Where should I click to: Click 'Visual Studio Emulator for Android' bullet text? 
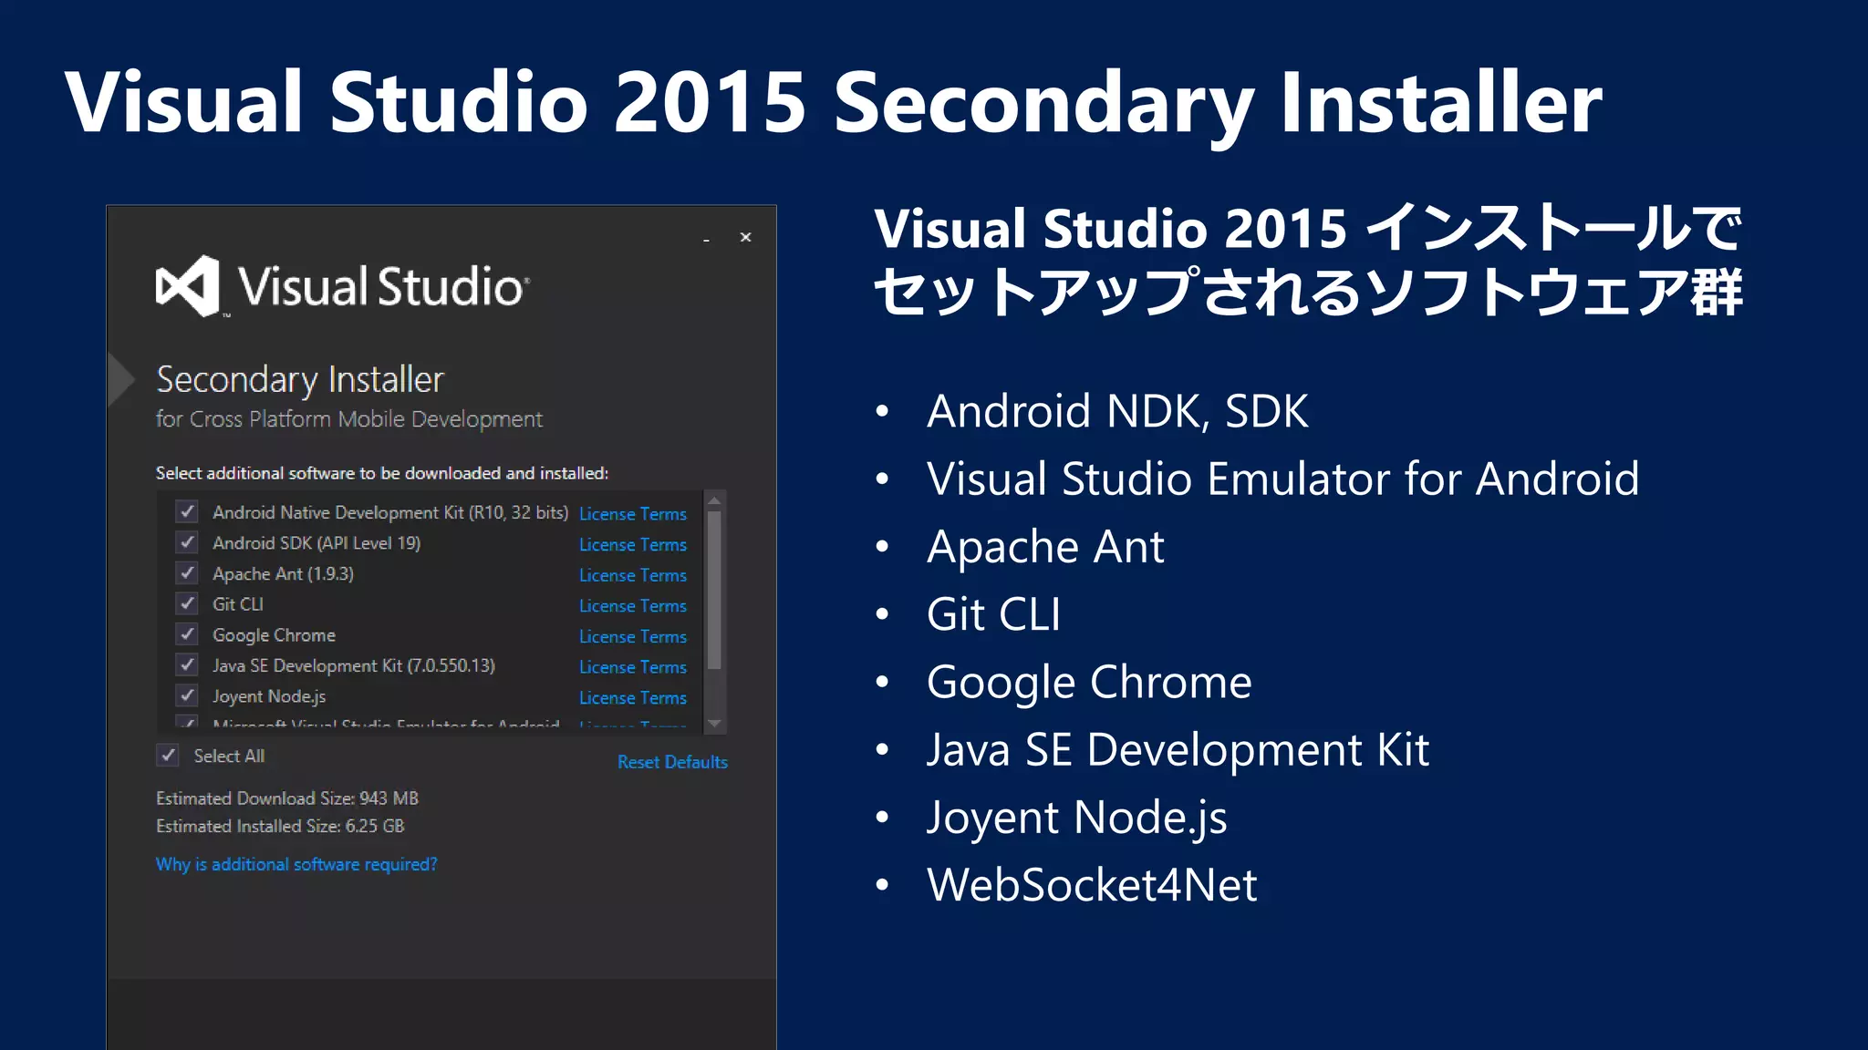[x=1282, y=479]
